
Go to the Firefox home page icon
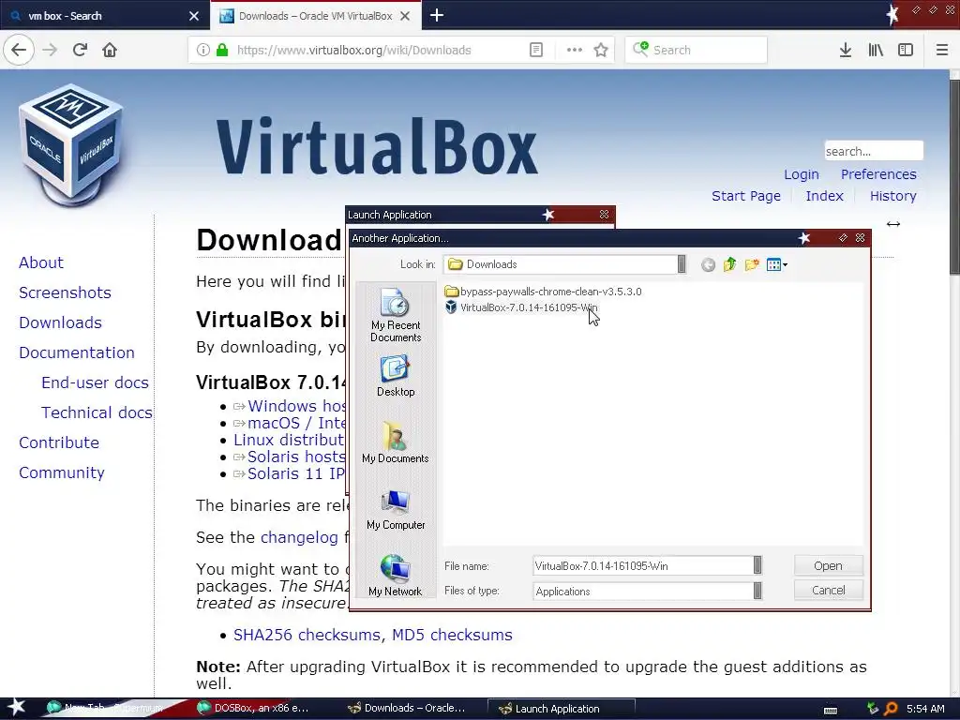(x=110, y=50)
